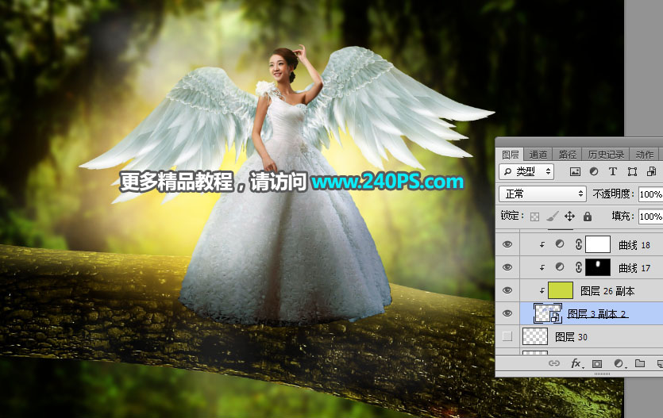Click clipping arrow on 曲线 17
The width and height of the screenshot is (663, 418).
coord(542,267)
